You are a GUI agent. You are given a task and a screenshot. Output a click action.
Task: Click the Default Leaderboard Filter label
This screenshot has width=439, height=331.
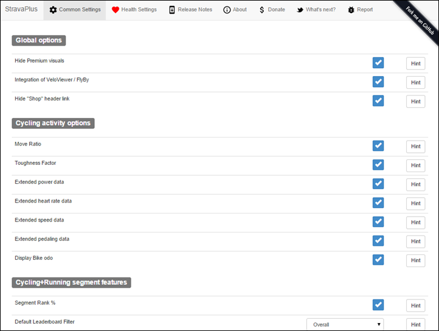(44, 322)
